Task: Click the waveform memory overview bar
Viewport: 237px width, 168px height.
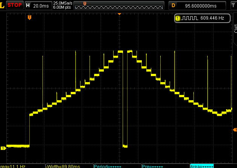Action: (x=119, y=5)
